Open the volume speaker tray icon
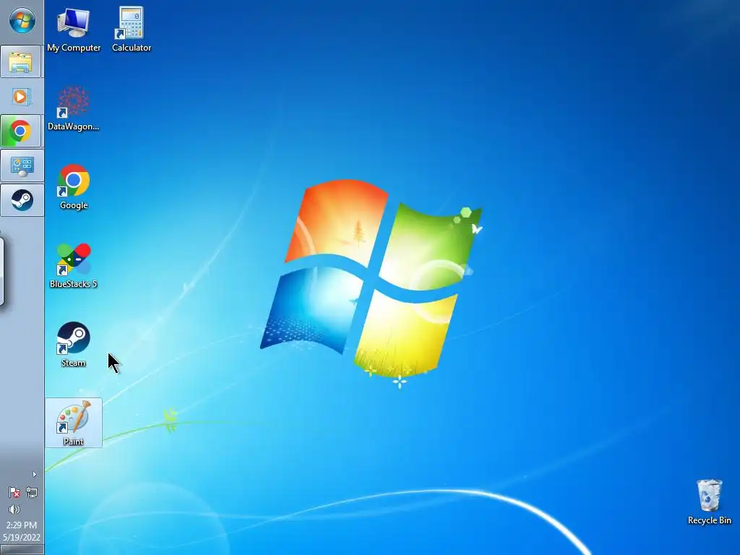 coord(14,509)
